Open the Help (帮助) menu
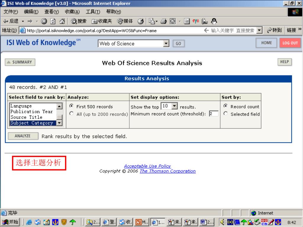303x227 pixels. [x=113, y=12]
